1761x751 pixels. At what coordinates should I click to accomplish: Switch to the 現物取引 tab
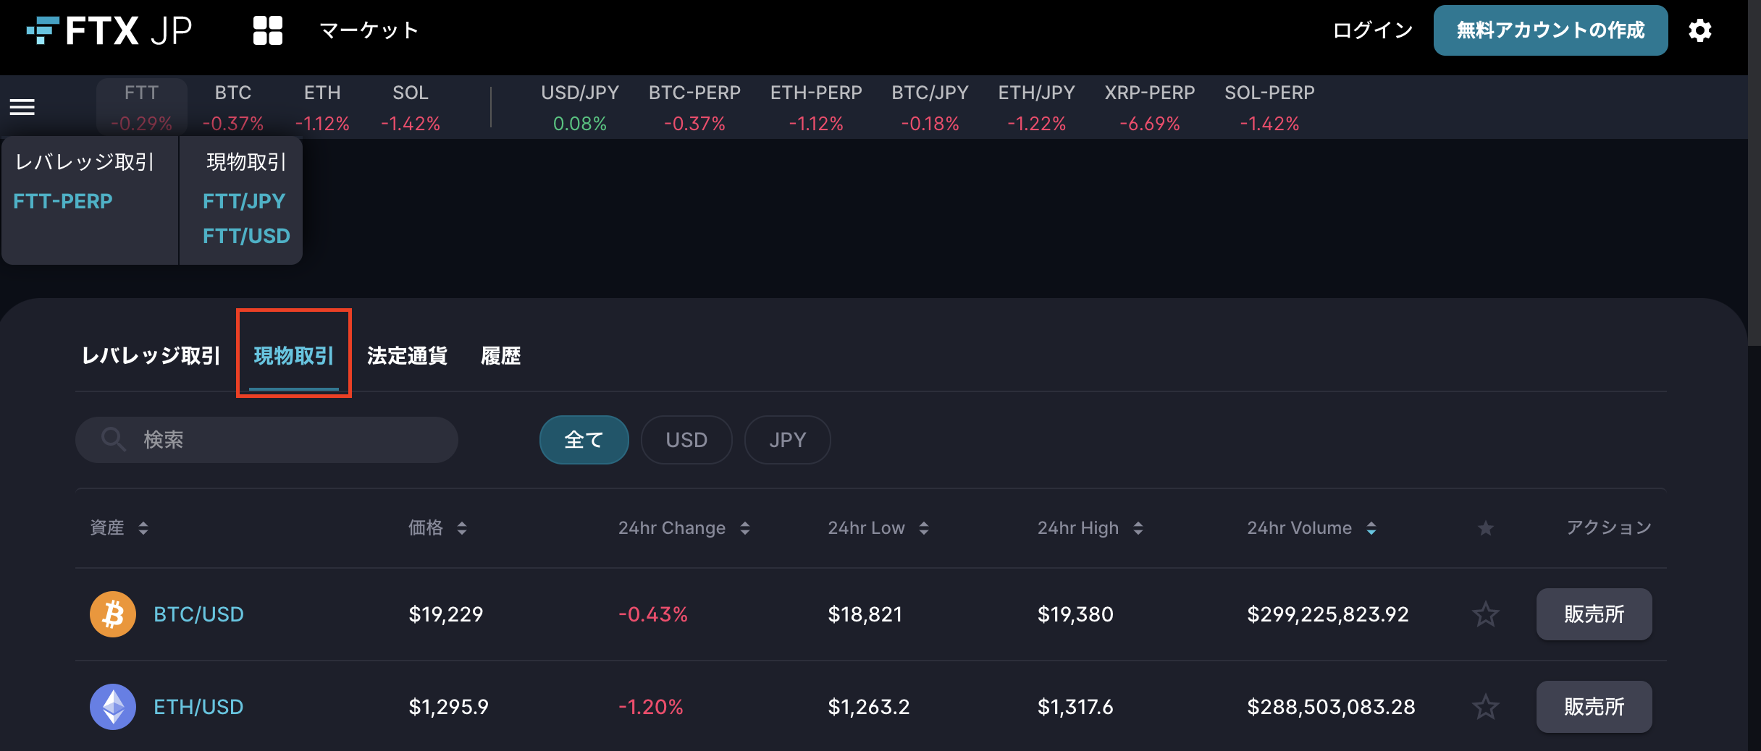(293, 356)
